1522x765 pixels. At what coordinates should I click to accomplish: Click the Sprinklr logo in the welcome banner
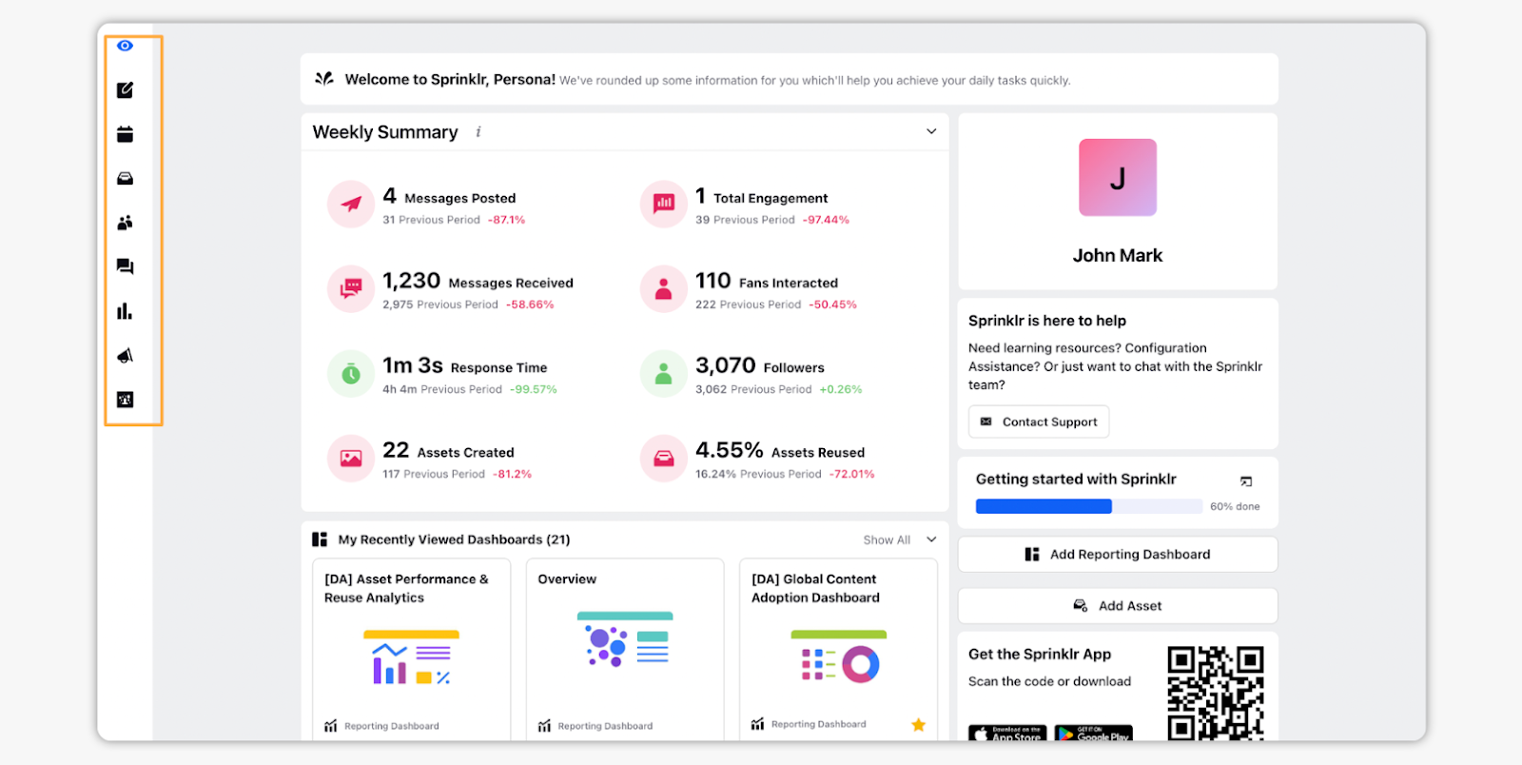(324, 79)
